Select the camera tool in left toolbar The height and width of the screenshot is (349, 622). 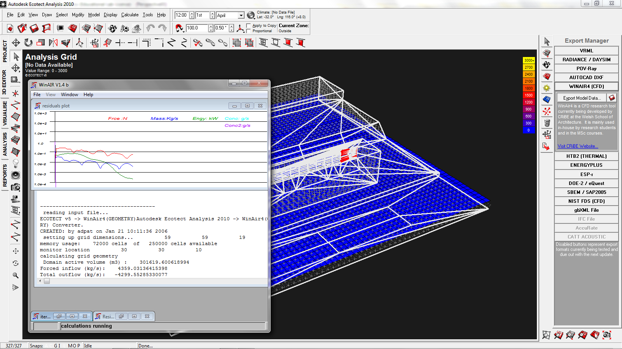coord(16,187)
